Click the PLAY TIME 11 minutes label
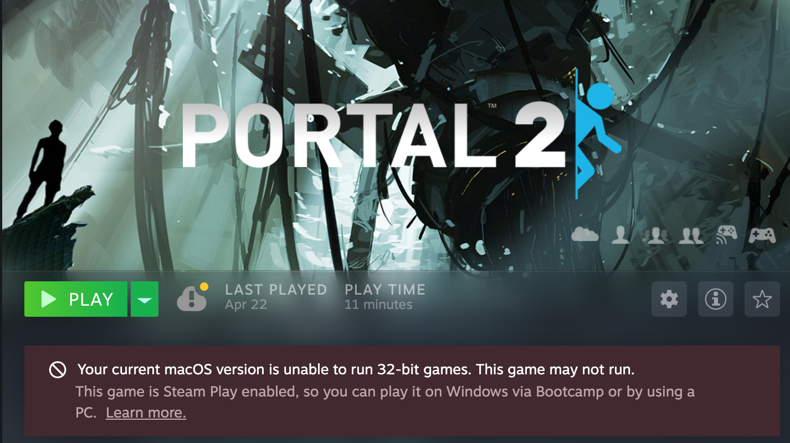 tap(385, 297)
